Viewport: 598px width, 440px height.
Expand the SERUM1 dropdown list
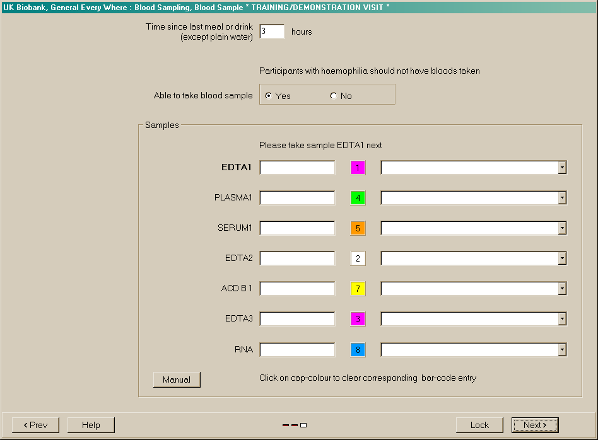(561, 228)
